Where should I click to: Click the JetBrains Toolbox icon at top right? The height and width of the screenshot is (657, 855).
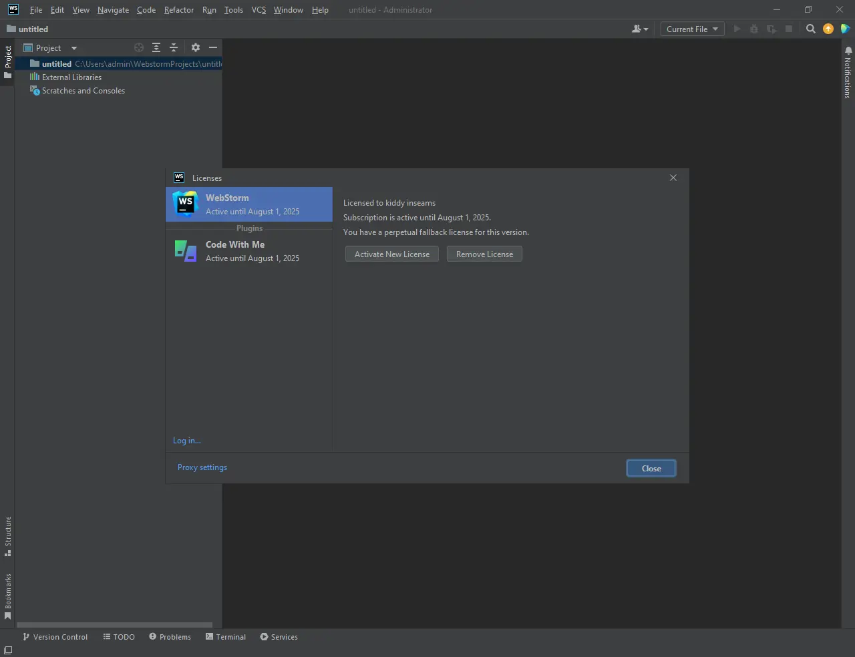[x=845, y=29]
